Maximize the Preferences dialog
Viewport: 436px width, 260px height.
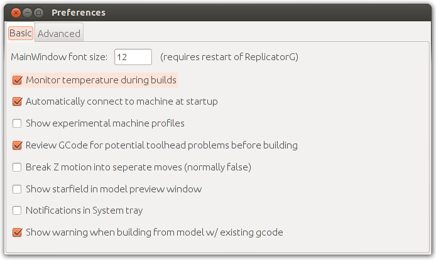click(39, 13)
